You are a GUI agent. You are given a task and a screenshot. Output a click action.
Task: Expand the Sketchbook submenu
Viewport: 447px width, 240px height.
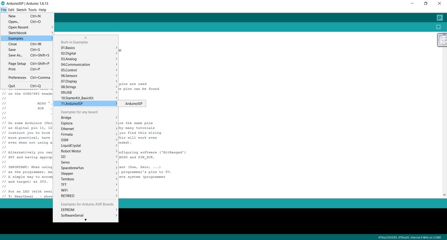point(27,33)
